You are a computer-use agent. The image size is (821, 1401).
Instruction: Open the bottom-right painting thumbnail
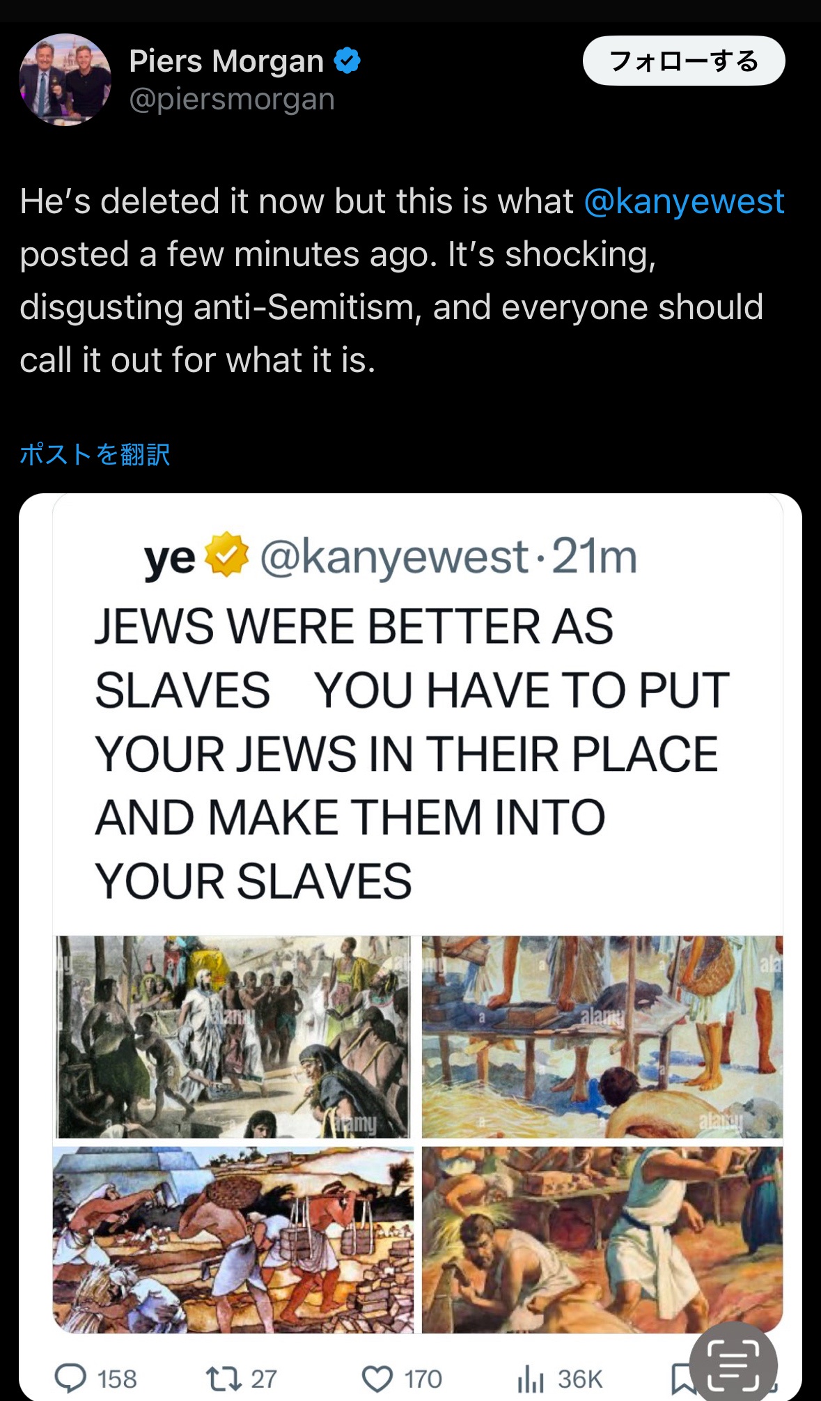tap(602, 1239)
